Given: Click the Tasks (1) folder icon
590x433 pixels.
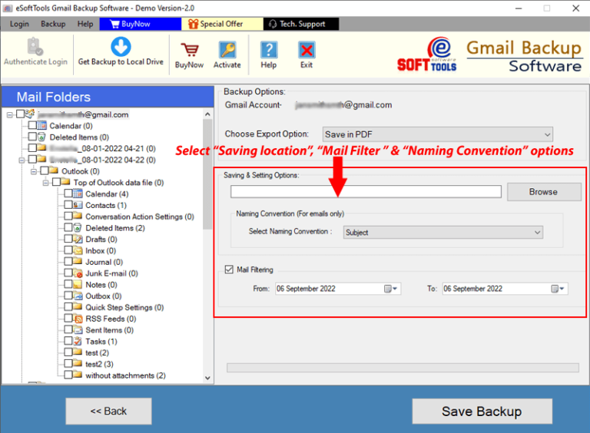Looking at the screenshot, I should pyautogui.click(x=78, y=341).
